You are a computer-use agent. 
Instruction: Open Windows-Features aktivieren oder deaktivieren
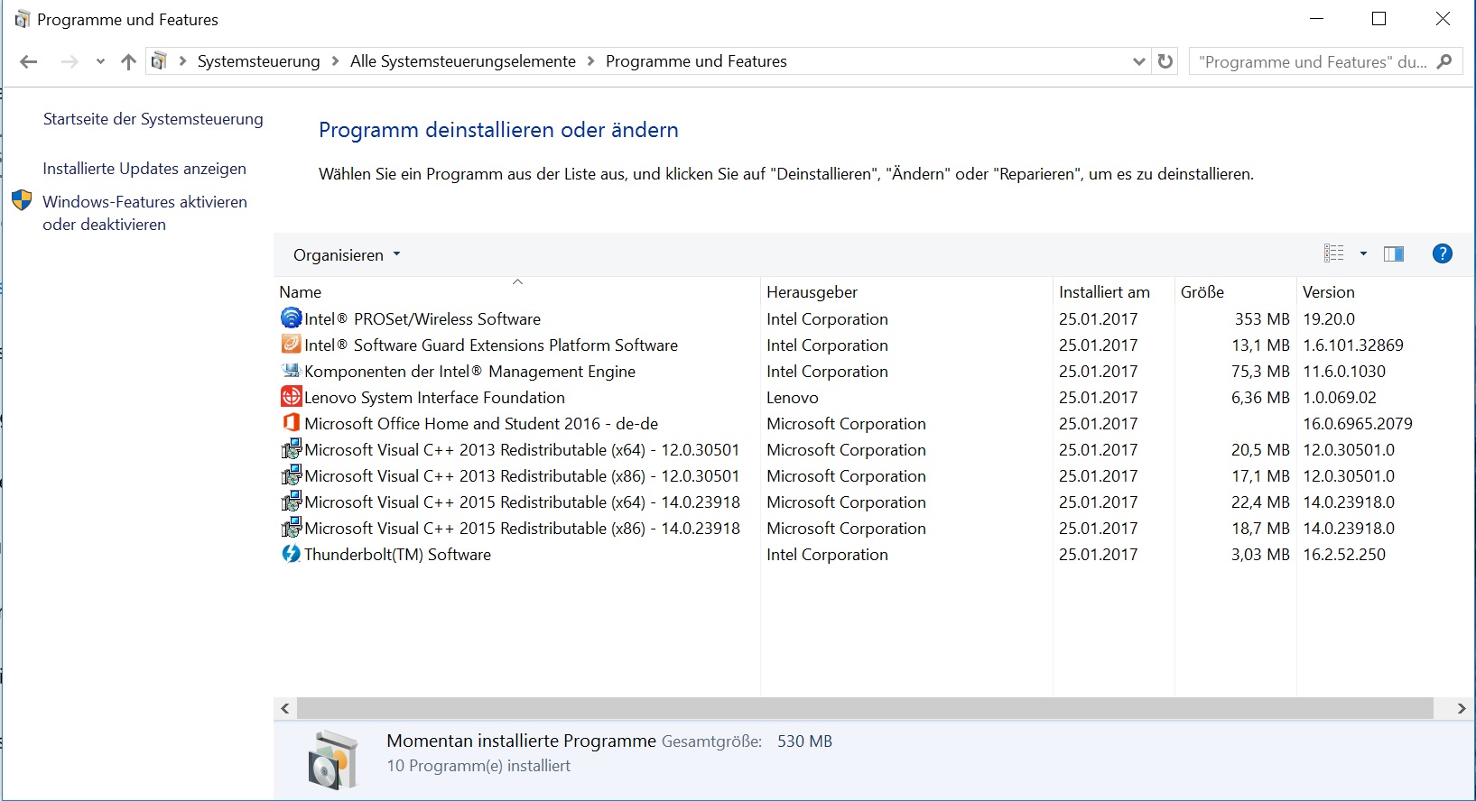click(x=144, y=213)
